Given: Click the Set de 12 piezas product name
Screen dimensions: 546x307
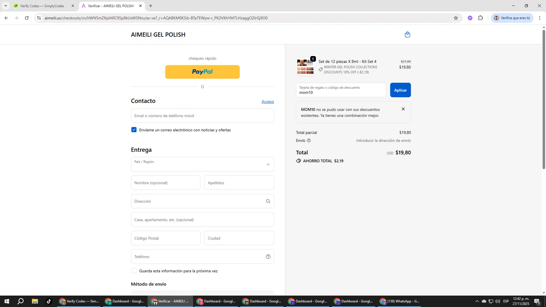Looking at the screenshot, I should [x=347, y=61].
